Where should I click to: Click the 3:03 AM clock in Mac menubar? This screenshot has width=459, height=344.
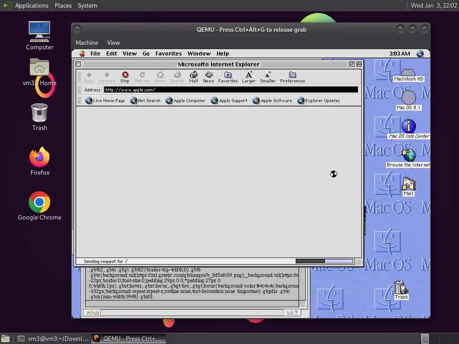click(x=399, y=54)
